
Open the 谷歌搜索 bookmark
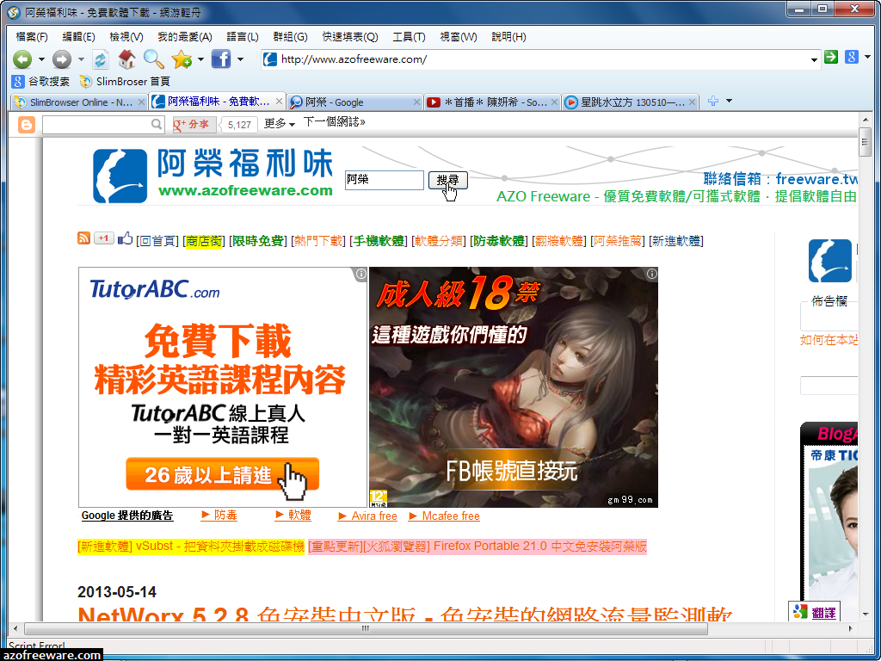pos(41,82)
